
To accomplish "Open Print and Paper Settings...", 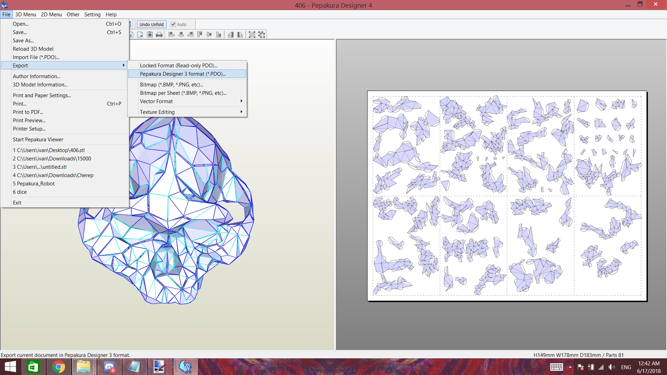I will coord(65,95).
